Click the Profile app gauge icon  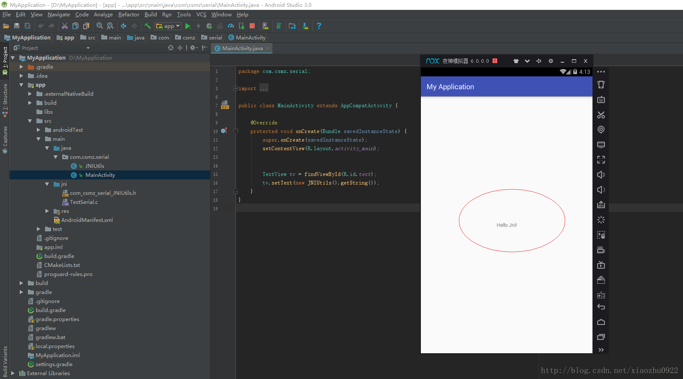point(231,26)
